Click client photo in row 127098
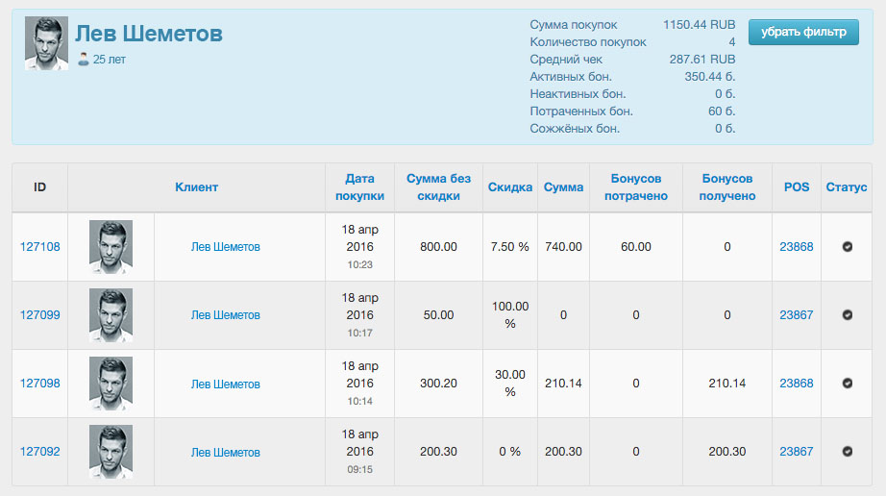Image resolution: width=886 pixels, height=496 pixels. coord(111,384)
